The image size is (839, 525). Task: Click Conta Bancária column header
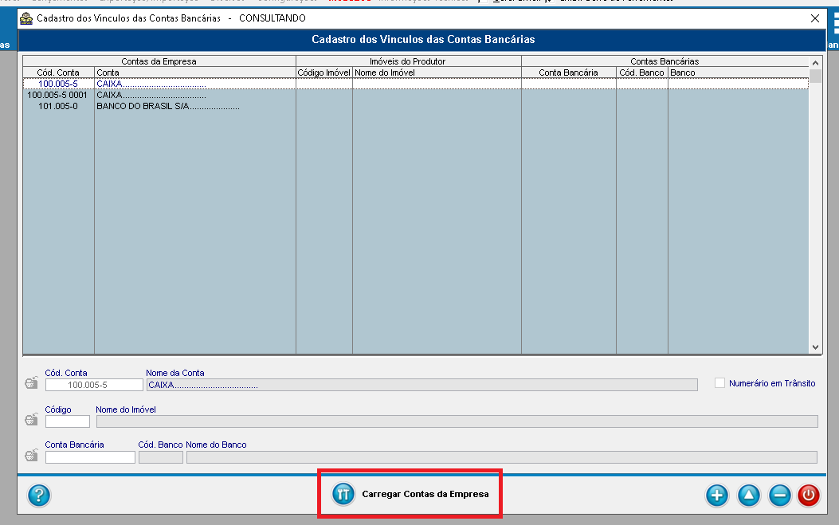point(569,72)
